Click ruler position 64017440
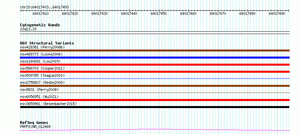 coord(129,13)
